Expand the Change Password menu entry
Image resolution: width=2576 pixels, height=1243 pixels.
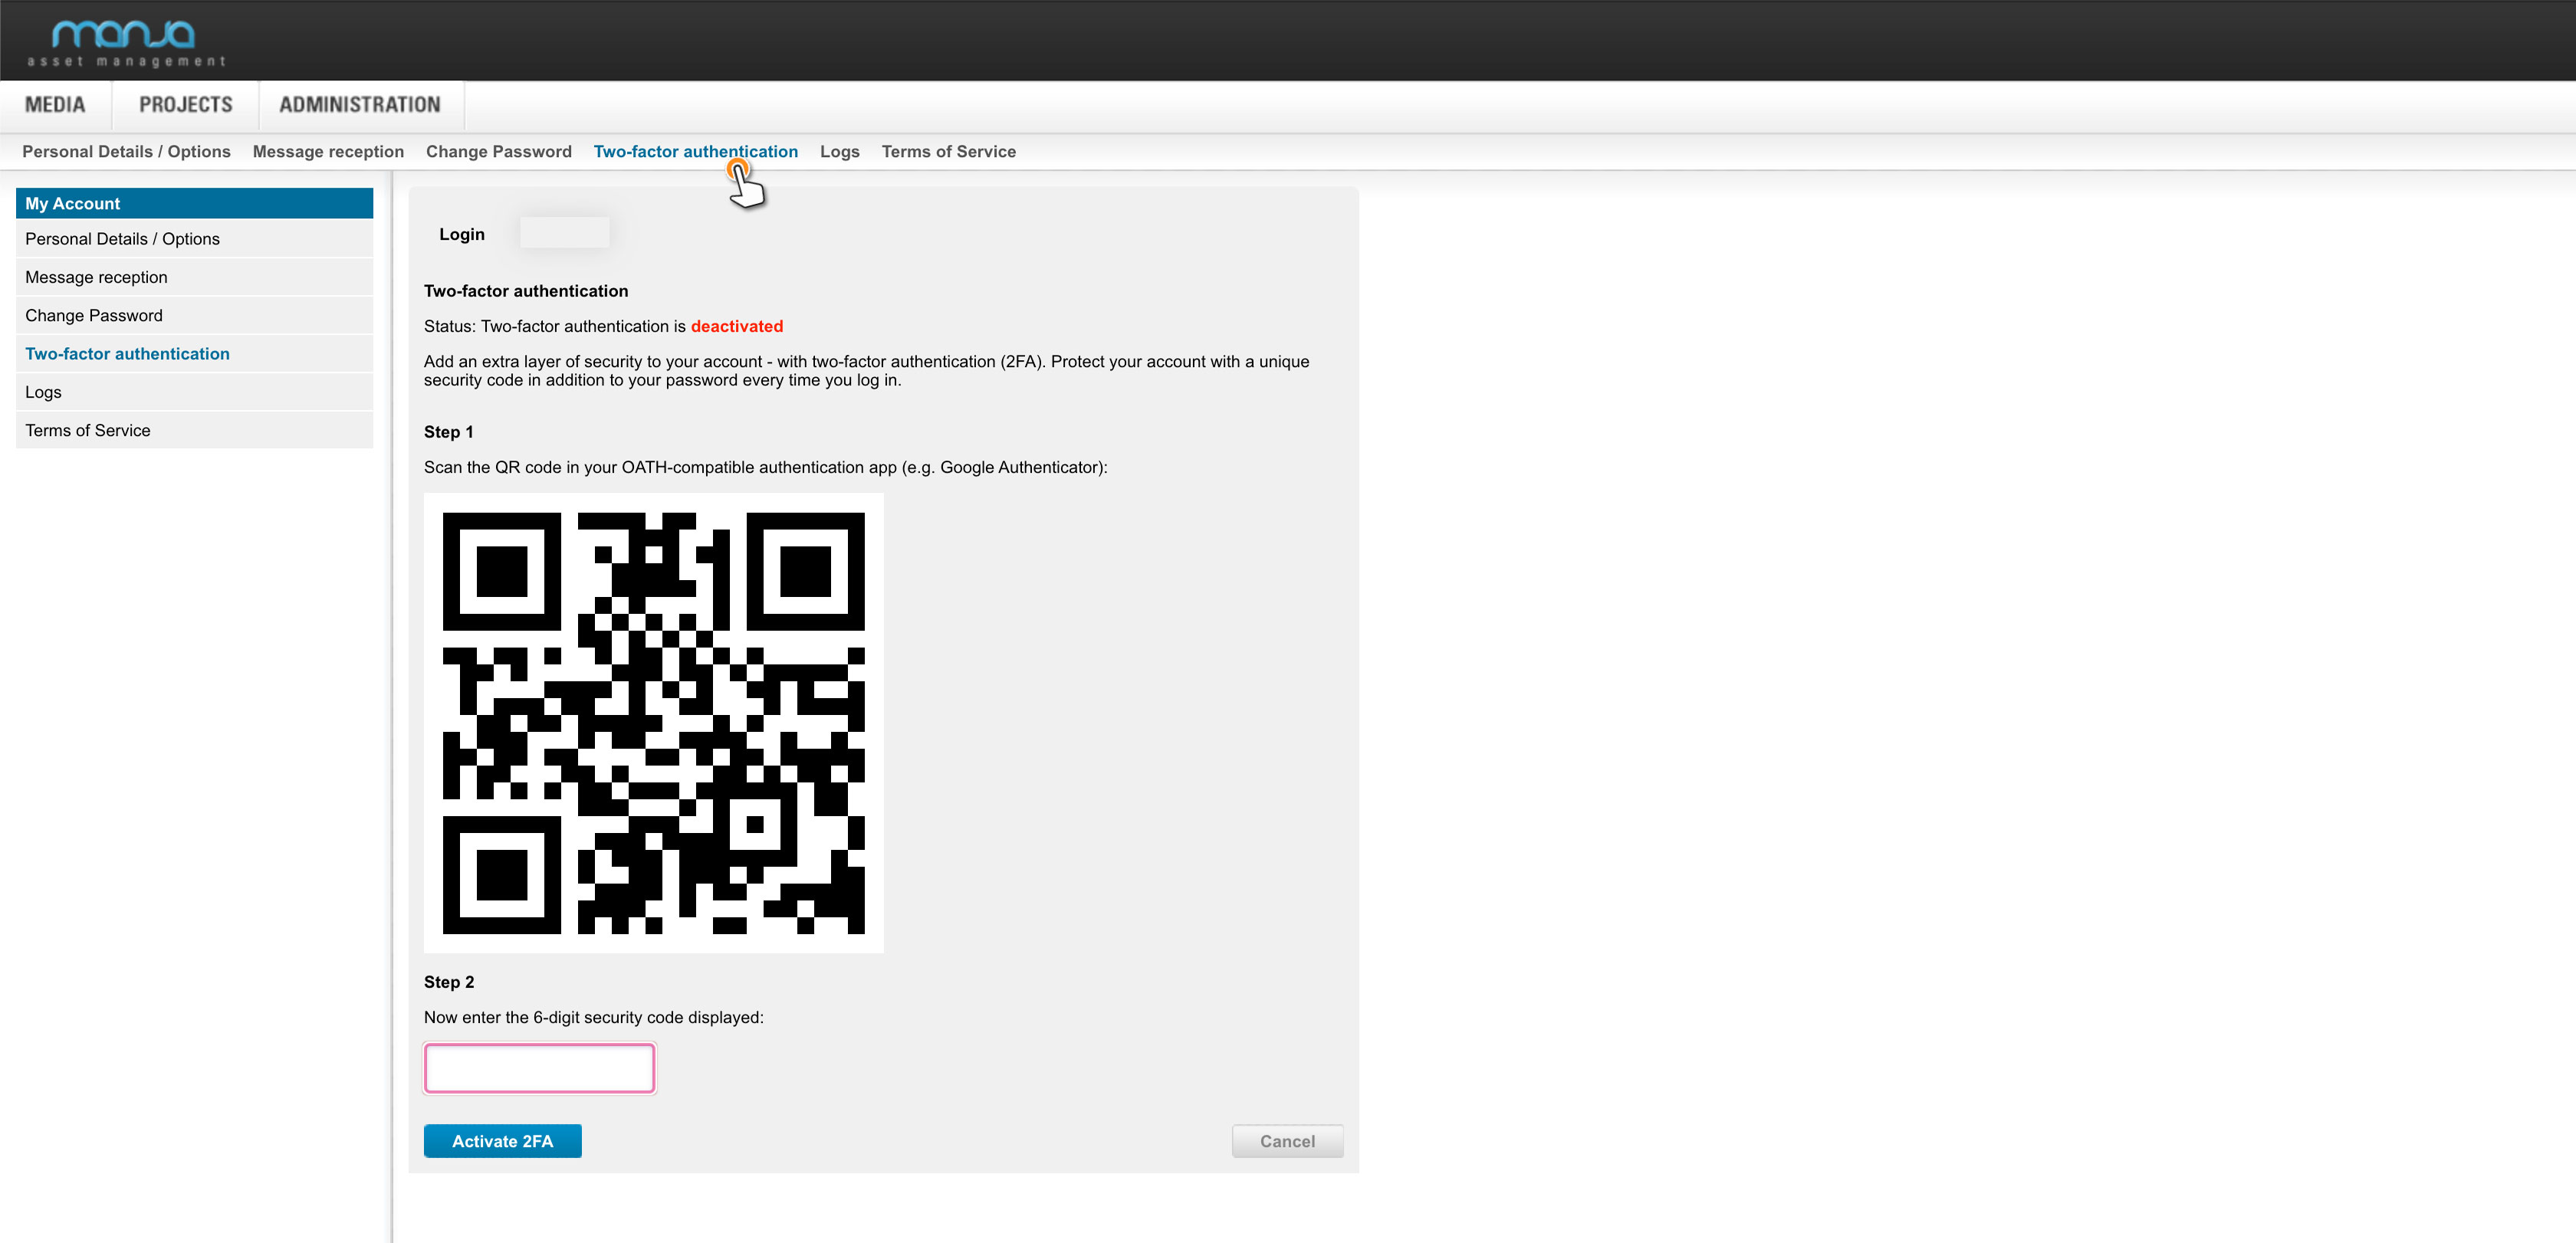tap(94, 315)
